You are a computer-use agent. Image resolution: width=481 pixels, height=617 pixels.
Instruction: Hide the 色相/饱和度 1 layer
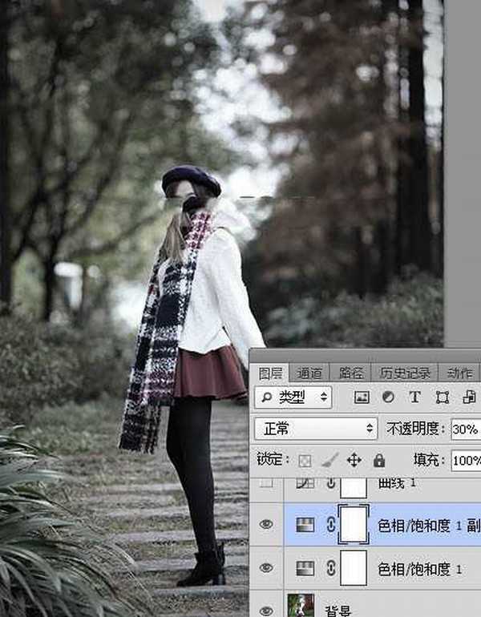pyautogui.click(x=266, y=568)
